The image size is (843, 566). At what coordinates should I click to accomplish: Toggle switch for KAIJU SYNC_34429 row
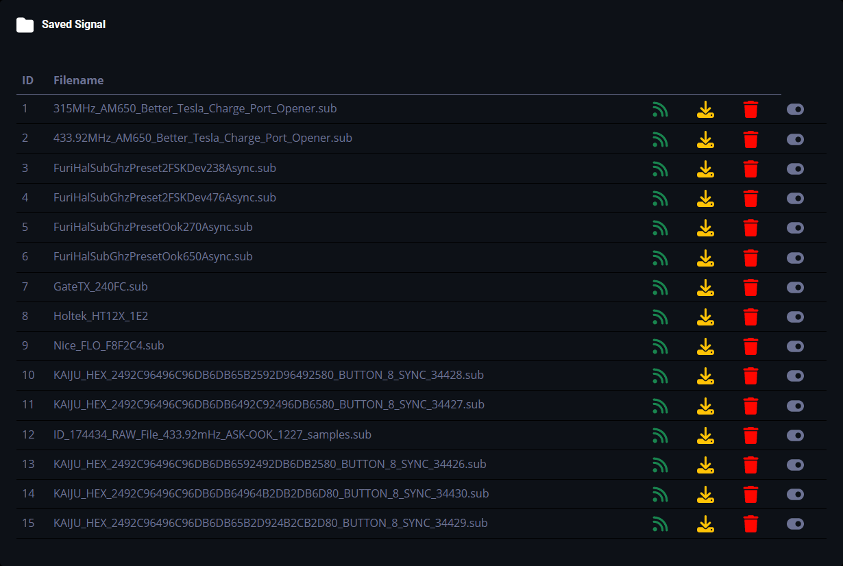[x=795, y=524]
